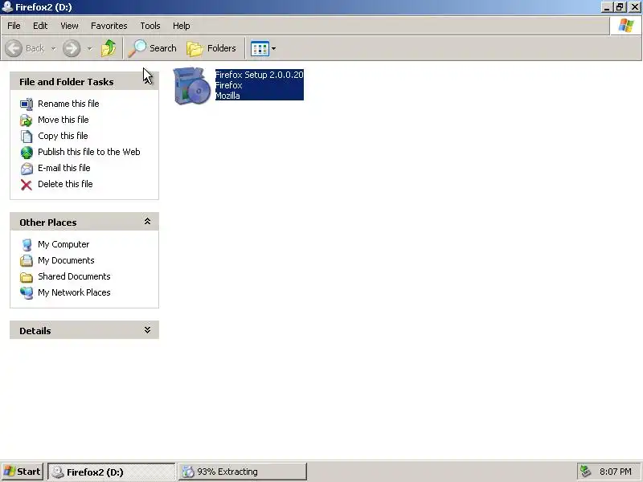Go up one folder level
643x482 pixels.
(x=109, y=48)
